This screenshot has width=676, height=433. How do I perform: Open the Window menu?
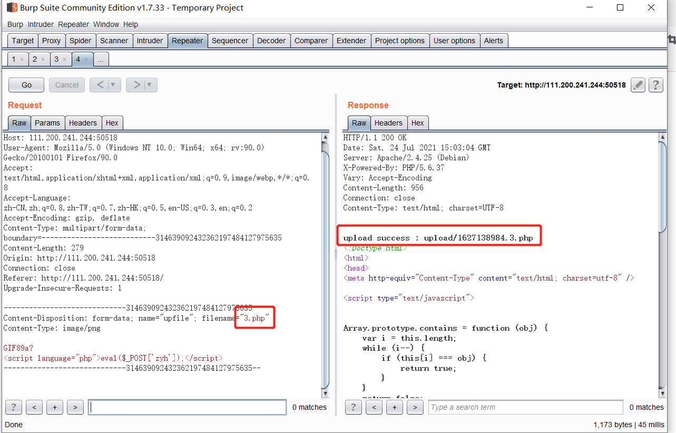106,24
